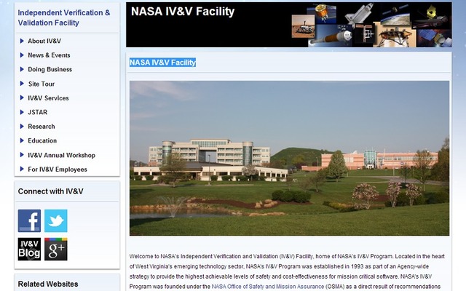
Task: Open the Doing Business section
Action: coord(50,70)
